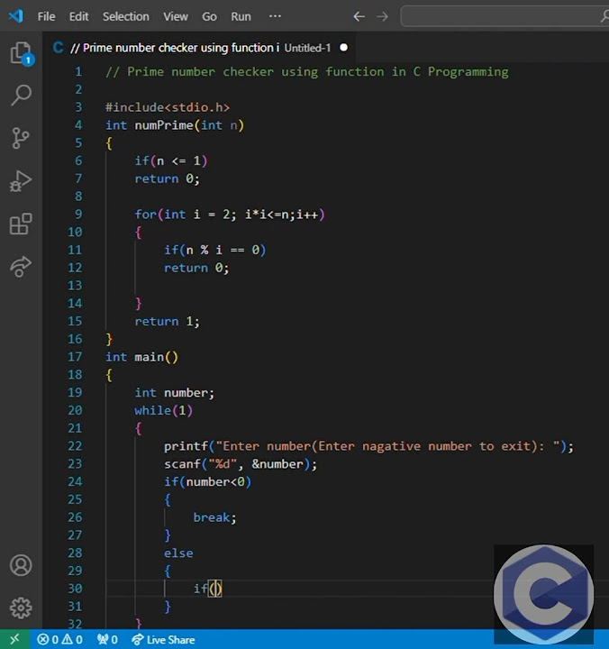Open the Extensions view icon
This screenshot has height=649, width=609.
coord(21,224)
